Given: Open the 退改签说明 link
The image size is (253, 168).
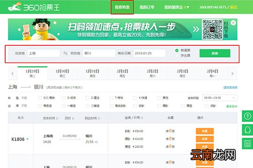Looking at the screenshot, I should (x=230, y=87).
